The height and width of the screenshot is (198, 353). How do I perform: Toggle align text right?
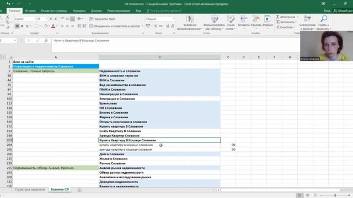(x=72, y=26)
